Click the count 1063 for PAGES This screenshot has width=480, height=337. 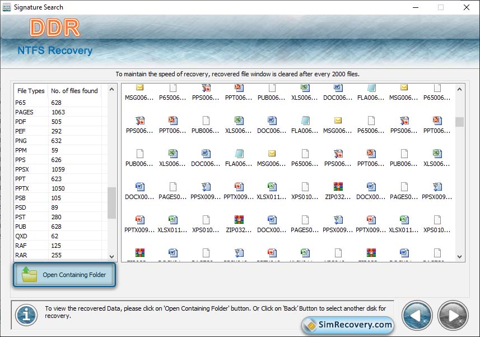click(x=58, y=112)
